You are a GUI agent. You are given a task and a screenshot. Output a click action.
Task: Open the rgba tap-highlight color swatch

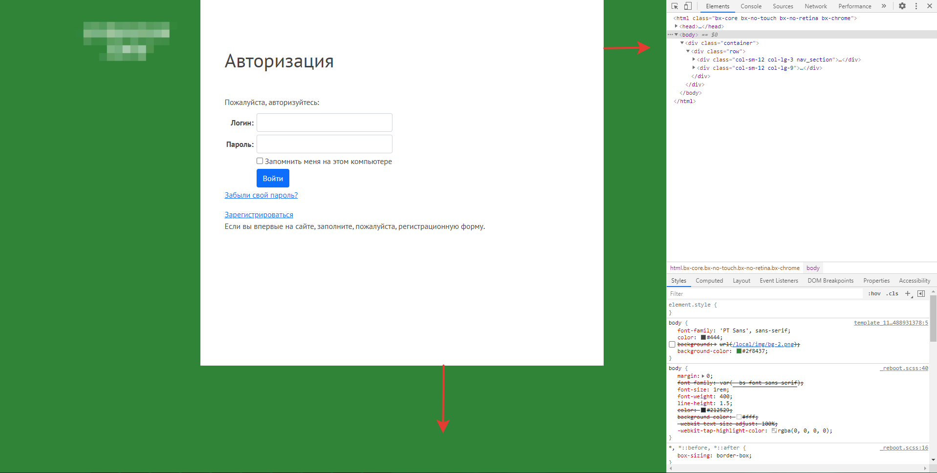(x=774, y=431)
